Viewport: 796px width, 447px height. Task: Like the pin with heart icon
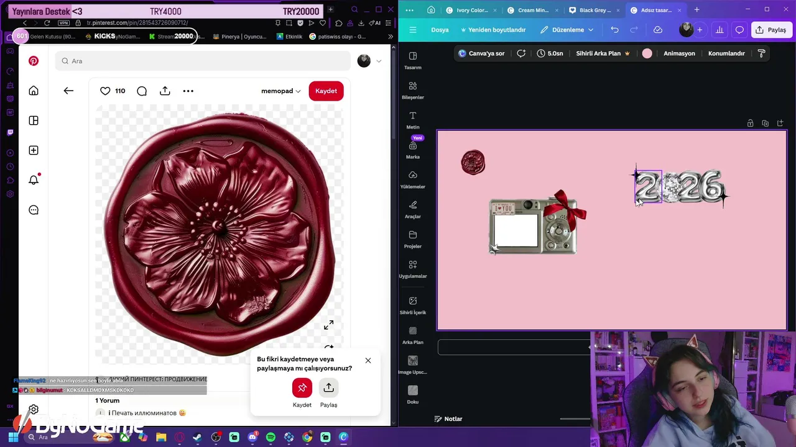coord(105,91)
